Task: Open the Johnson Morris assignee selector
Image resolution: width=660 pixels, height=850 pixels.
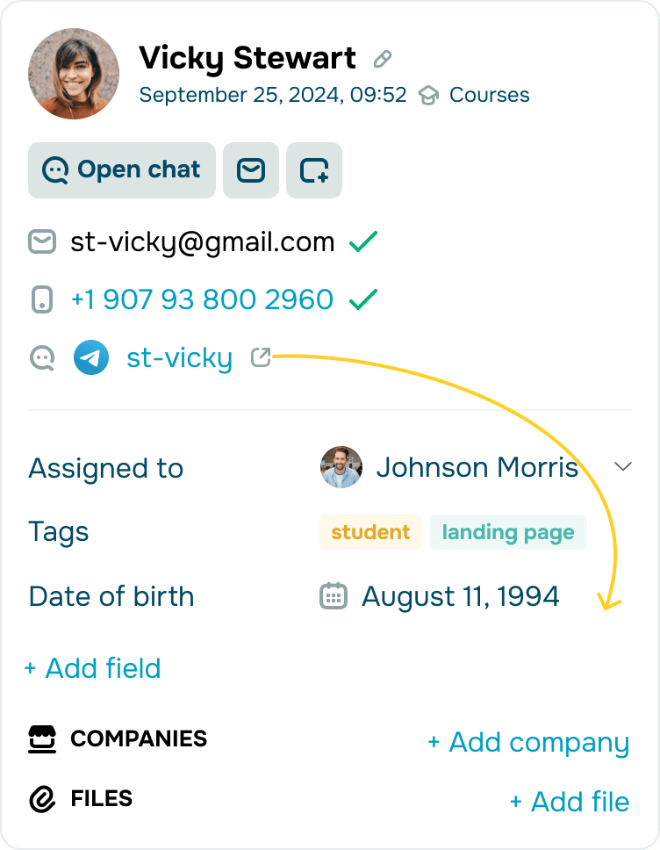Action: 477,468
